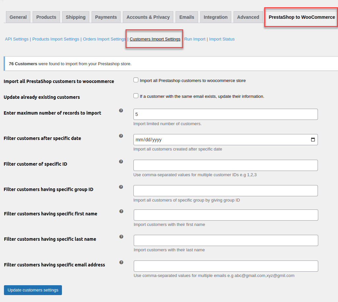
Task: Click the maximum records input field
Action: (x=225, y=114)
